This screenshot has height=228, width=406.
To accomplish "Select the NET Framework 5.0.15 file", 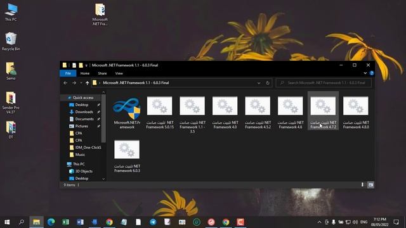I will click(x=159, y=113).
